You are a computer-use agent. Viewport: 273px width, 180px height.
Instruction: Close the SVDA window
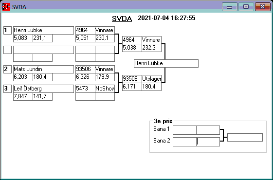pos(263,7)
